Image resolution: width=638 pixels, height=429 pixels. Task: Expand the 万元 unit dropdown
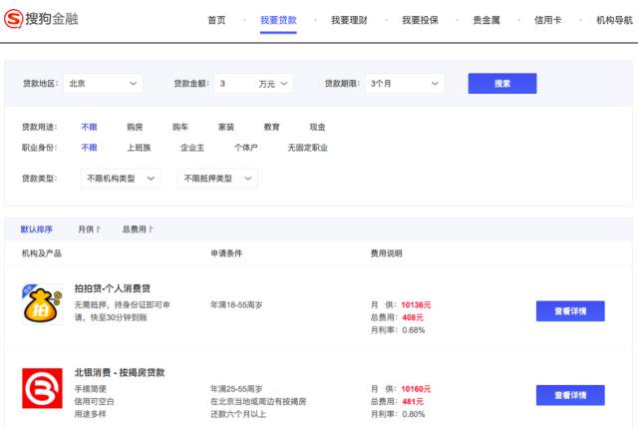point(273,84)
